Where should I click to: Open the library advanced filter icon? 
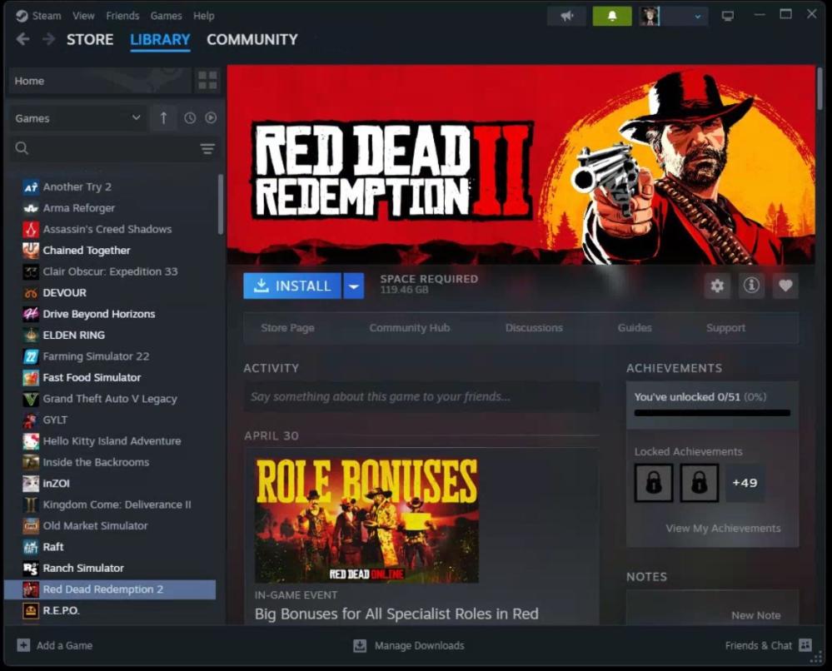point(207,148)
